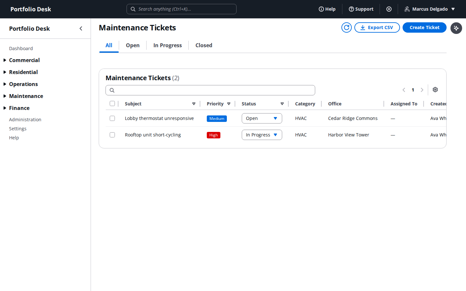Switch to the Open tab
Screen dimensions: 466x291
coord(133,45)
